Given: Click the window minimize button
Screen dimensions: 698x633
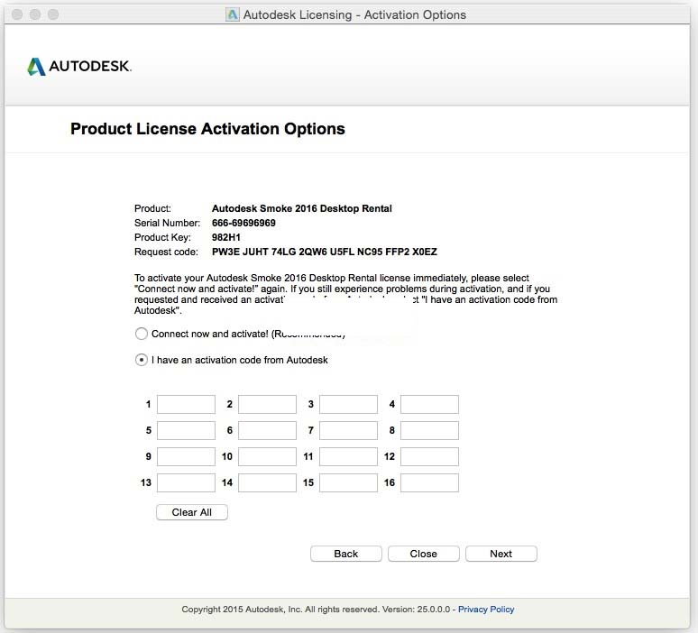Looking at the screenshot, I should pos(35,14).
